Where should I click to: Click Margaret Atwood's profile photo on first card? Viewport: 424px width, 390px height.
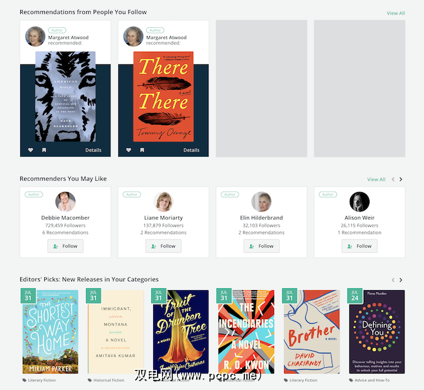coord(35,37)
